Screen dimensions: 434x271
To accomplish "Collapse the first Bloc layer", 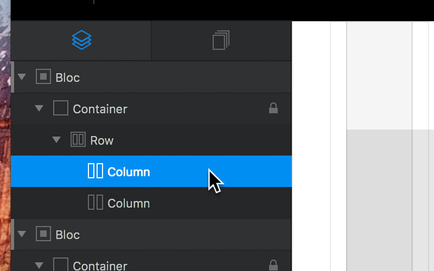I will (x=22, y=77).
